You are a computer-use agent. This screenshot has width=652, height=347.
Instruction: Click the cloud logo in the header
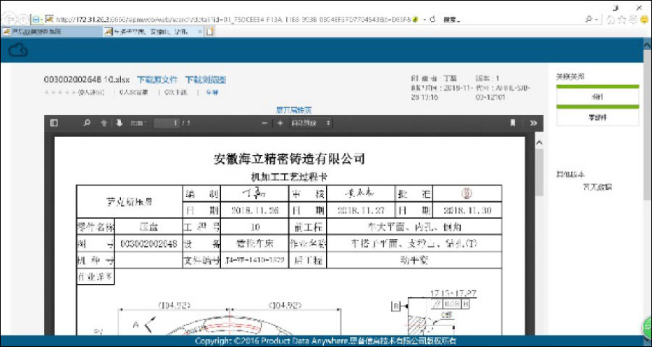click(x=18, y=49)
